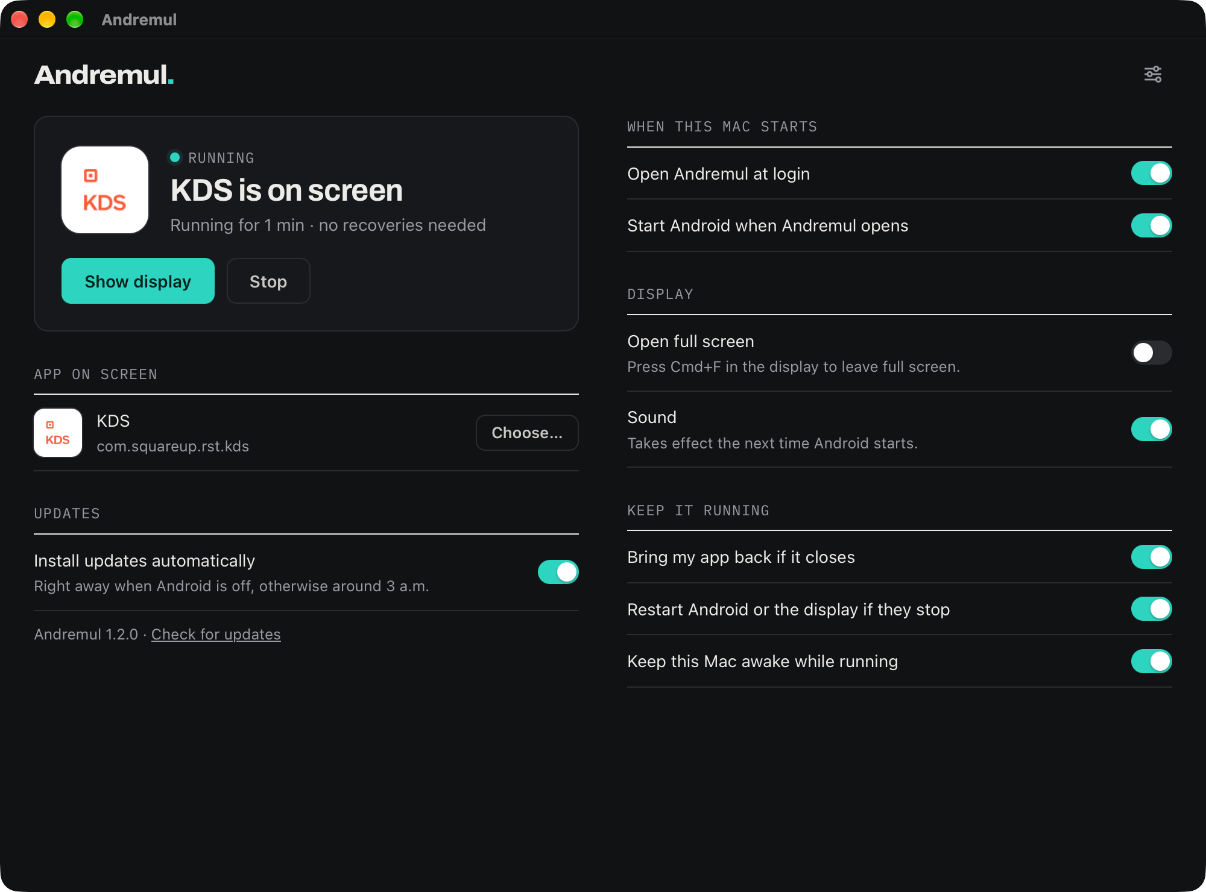Choose a different app on screen
1206x892 pixels.
pyautogui.click(x=527, y=433)
